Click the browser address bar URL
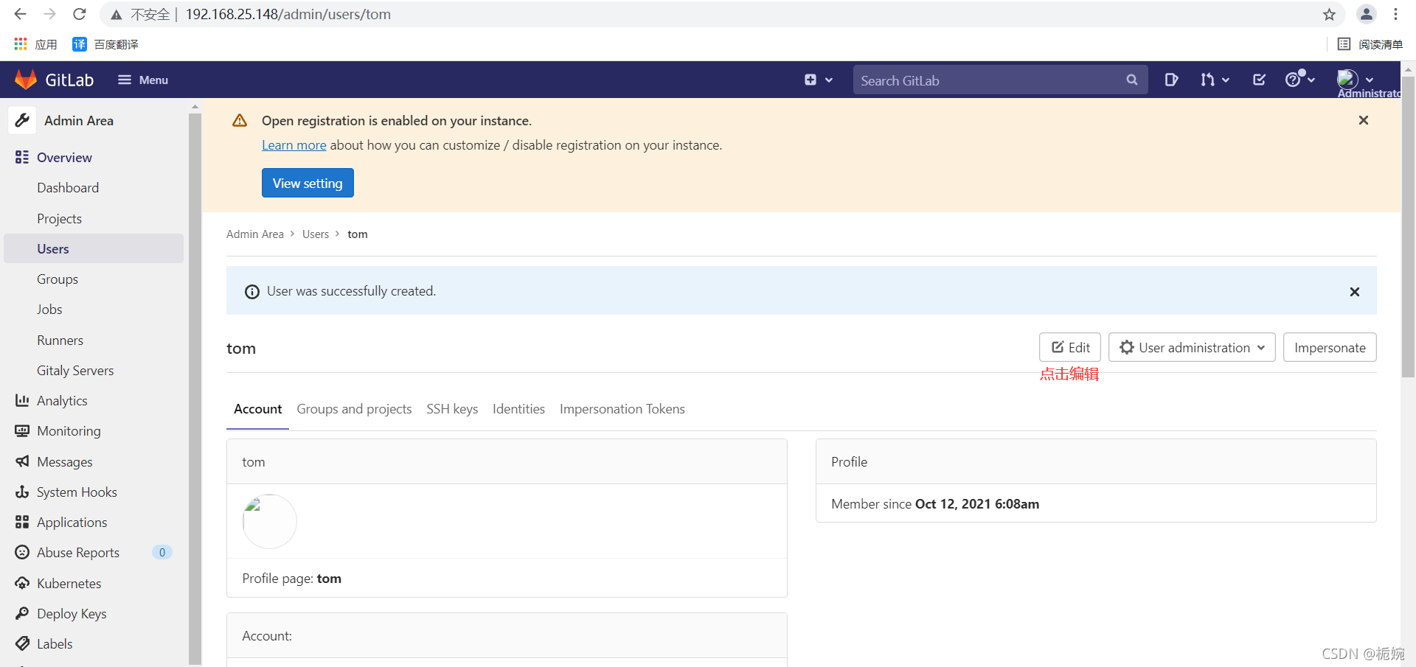The width and height of the screenshot is (1416, 667). click(x=288, y=14)
